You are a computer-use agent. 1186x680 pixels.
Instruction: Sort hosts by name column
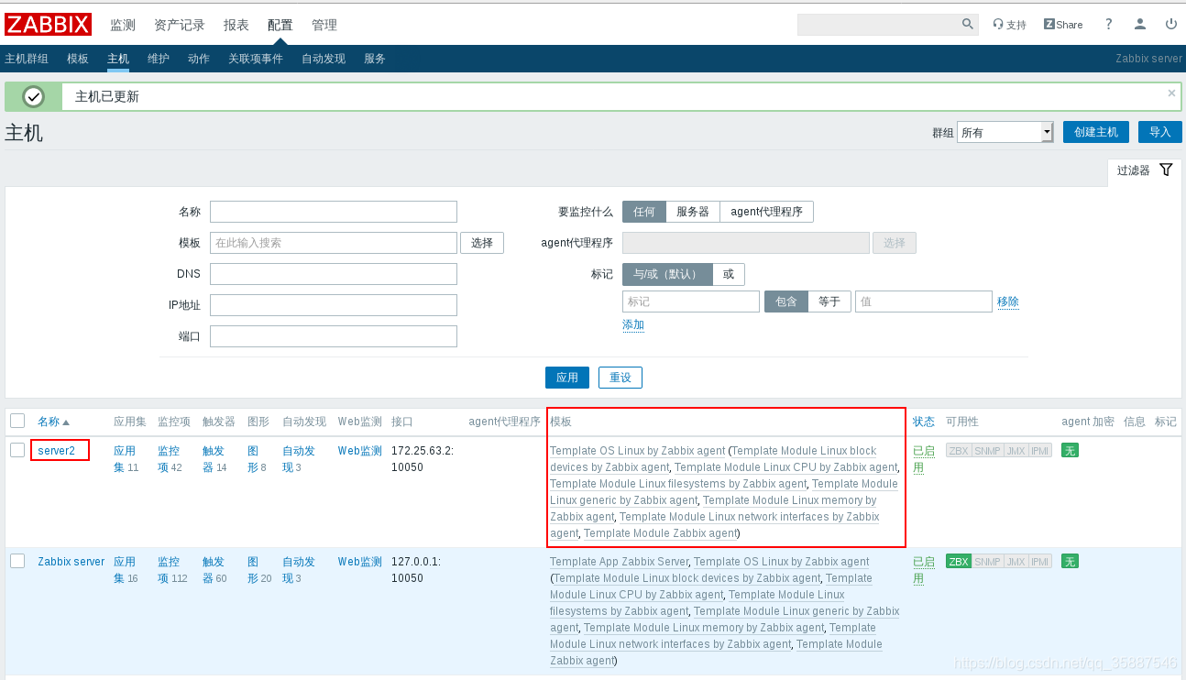coord(53,422)
